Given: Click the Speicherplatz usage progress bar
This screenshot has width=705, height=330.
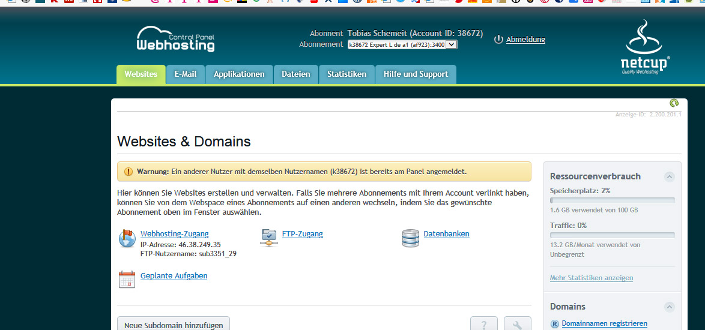Looking at the screenshot, I should coord(612,200).
